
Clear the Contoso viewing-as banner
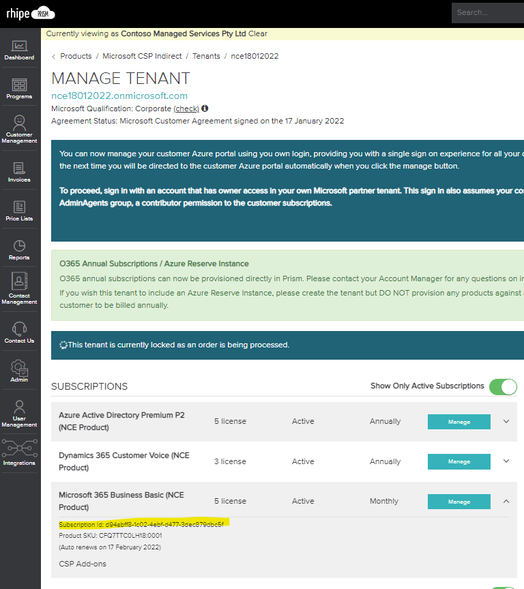[258, 33]
